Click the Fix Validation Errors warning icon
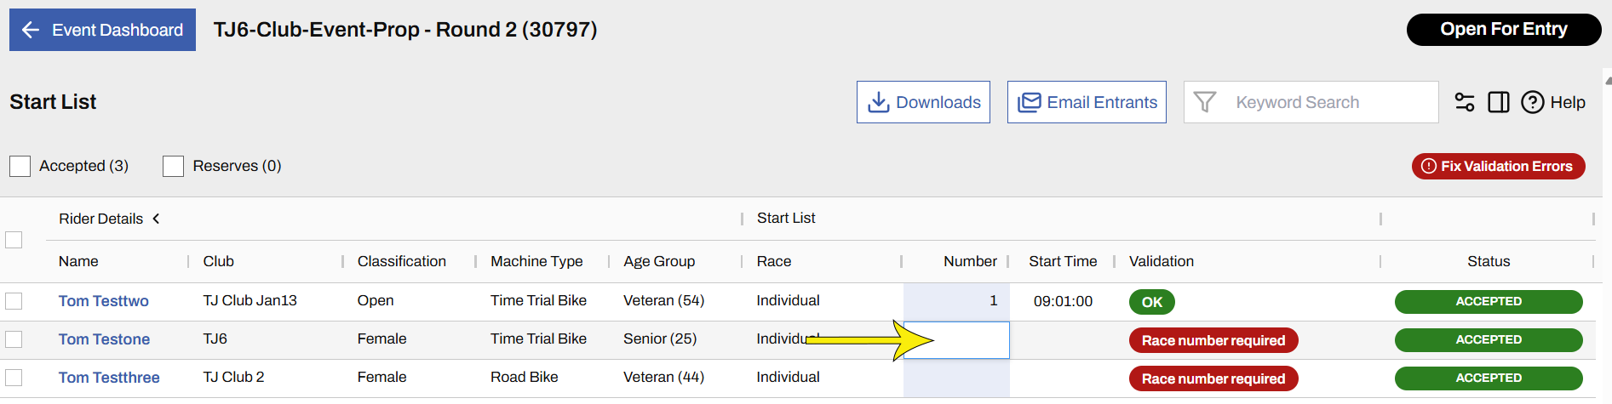This screenshot has height=404, width=1612. point(1429,166)
